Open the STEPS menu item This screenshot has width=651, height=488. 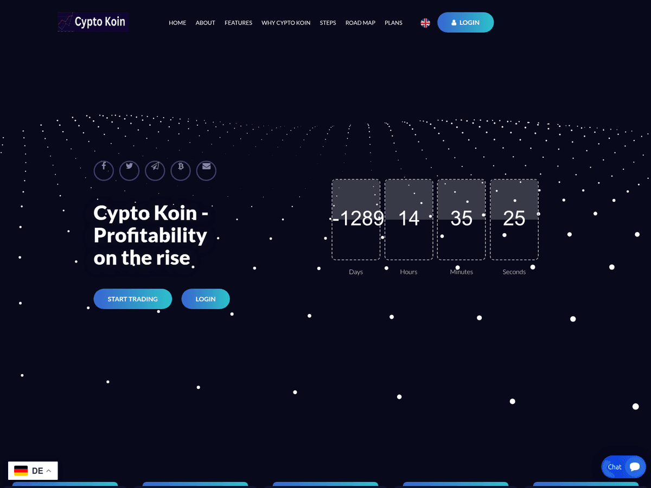[328, 23]
